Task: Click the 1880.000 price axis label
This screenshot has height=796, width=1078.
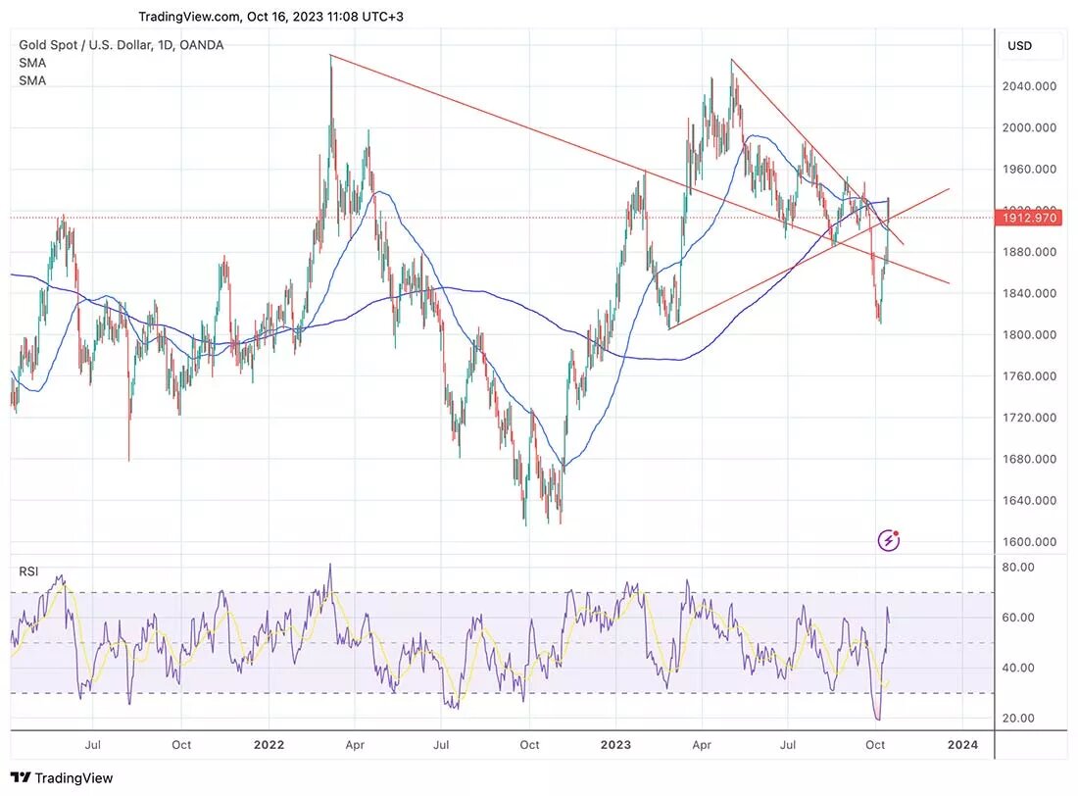Action: pyautogui.click(x=1029, y=252)
